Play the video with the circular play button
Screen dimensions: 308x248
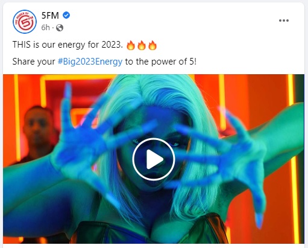click(x=154, y=159)
